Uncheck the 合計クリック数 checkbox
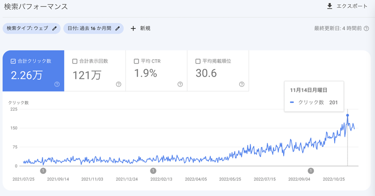Viewport: 375px width, 196px height. pyautogui.click(x=13, y=62)
